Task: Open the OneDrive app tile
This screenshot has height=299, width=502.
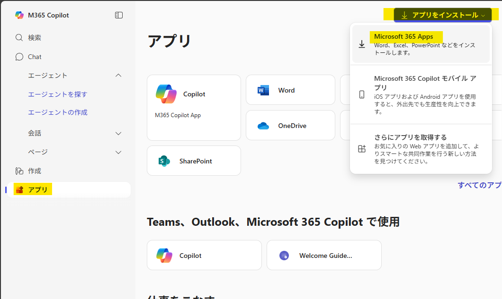Action: [290, 126]
